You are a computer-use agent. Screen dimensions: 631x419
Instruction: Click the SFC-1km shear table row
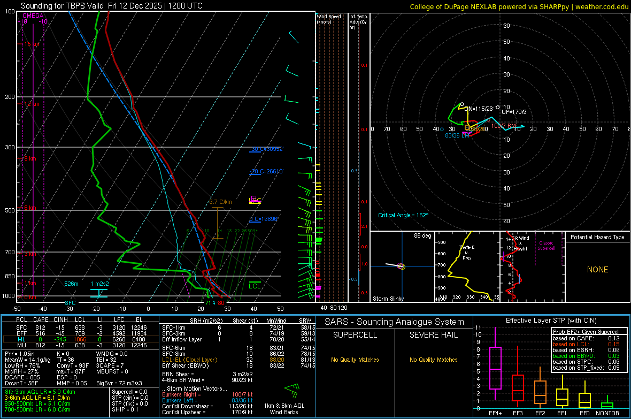(x=238, y=327)
